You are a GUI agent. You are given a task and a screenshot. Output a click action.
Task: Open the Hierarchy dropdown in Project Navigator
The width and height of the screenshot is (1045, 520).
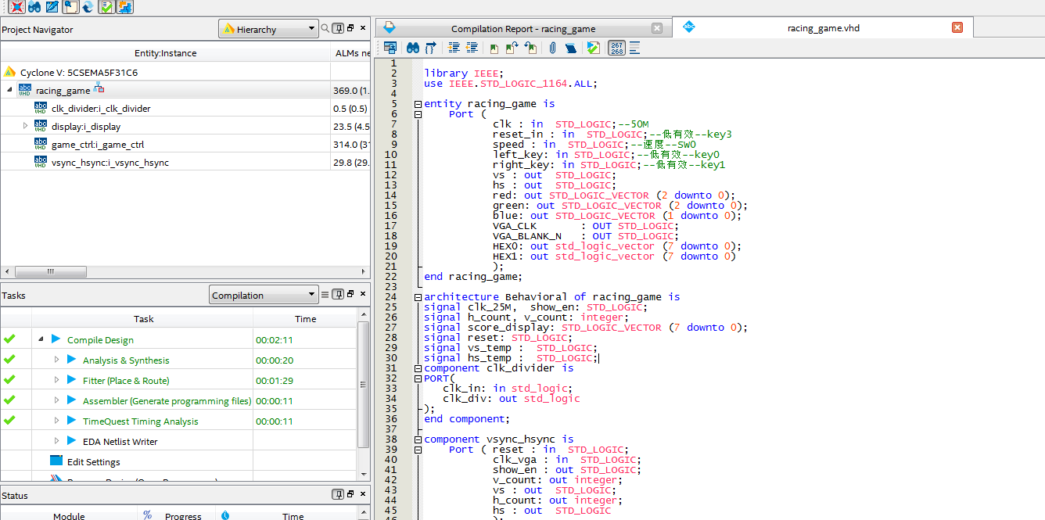point(268,30)
